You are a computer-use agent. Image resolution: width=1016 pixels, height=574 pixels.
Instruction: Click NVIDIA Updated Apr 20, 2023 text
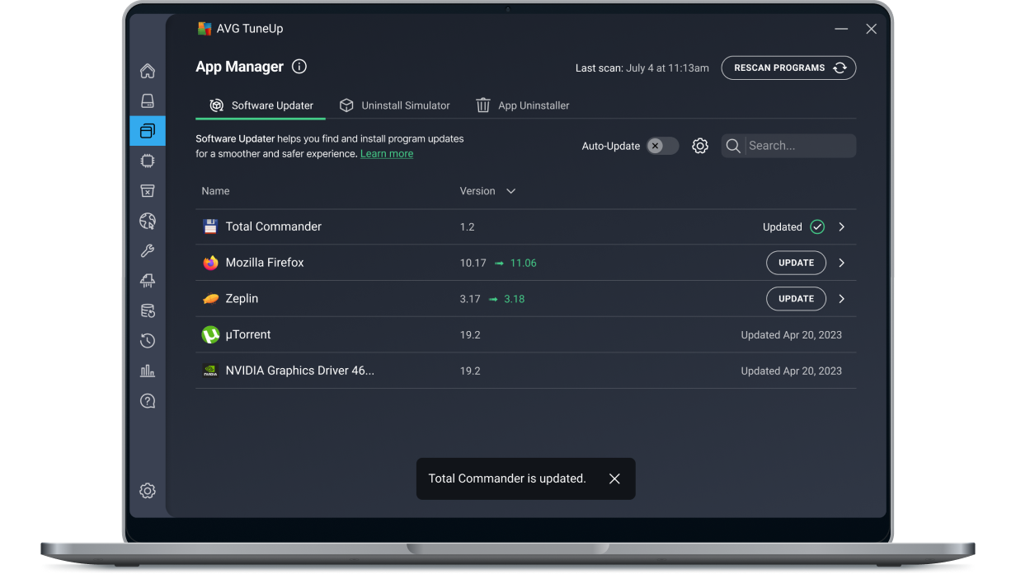[792, 371]
